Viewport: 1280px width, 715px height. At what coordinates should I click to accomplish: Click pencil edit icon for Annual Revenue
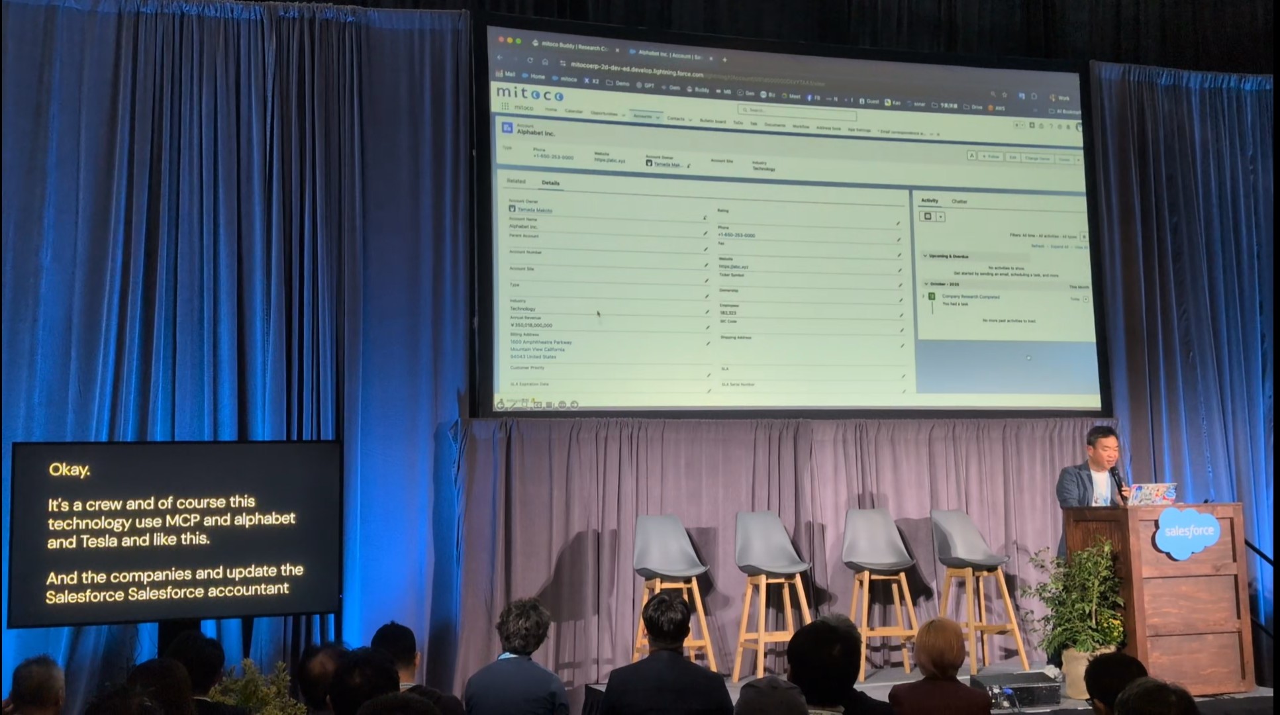click(x=707, y=328)
